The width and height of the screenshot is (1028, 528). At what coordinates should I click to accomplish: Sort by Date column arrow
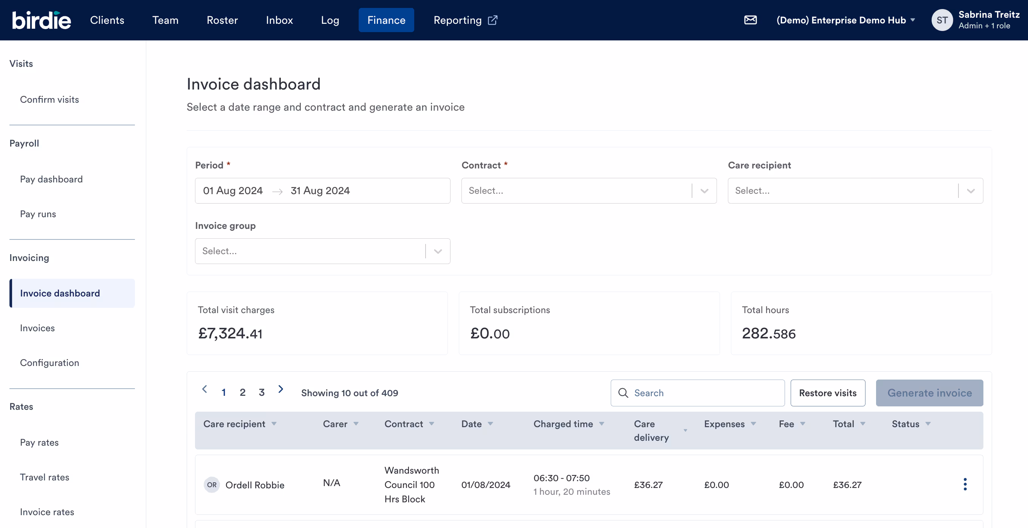(491, 423)
